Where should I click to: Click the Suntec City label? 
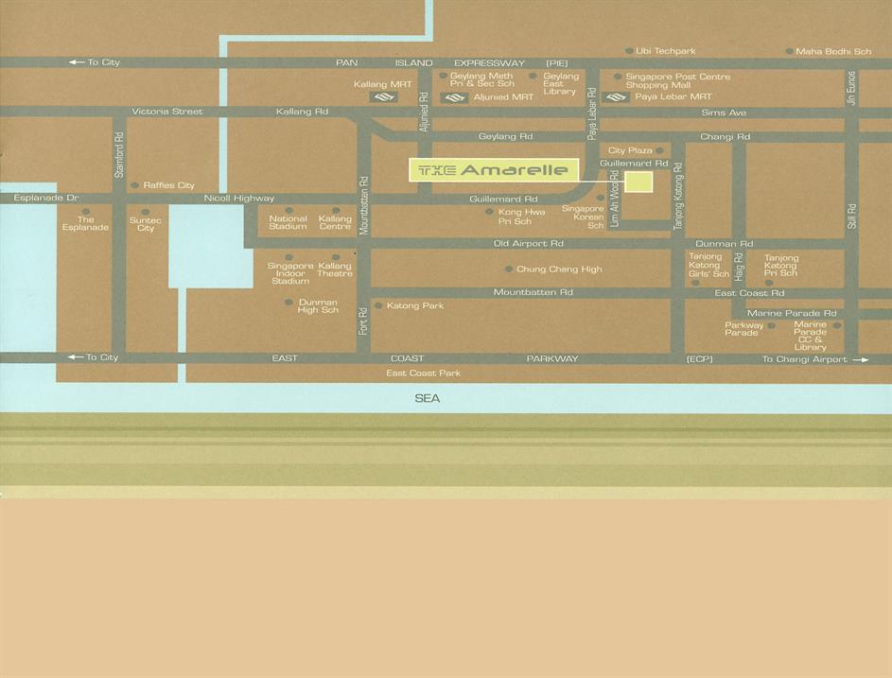point(146,224)
